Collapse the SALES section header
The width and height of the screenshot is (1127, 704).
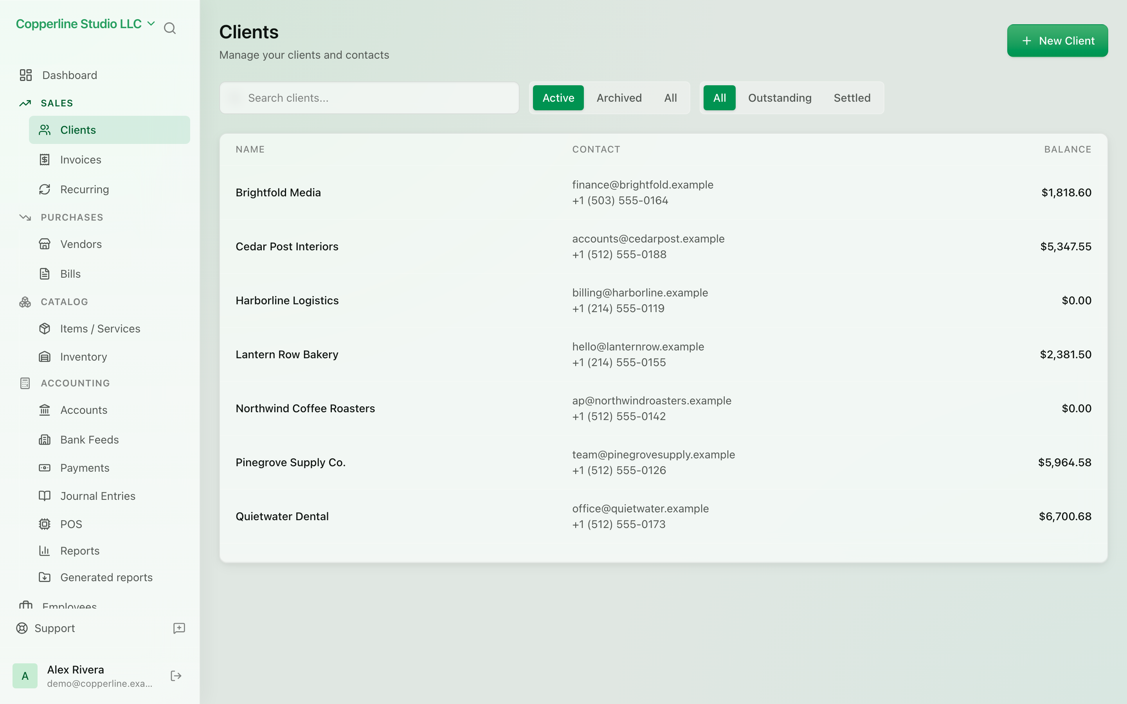57,103
